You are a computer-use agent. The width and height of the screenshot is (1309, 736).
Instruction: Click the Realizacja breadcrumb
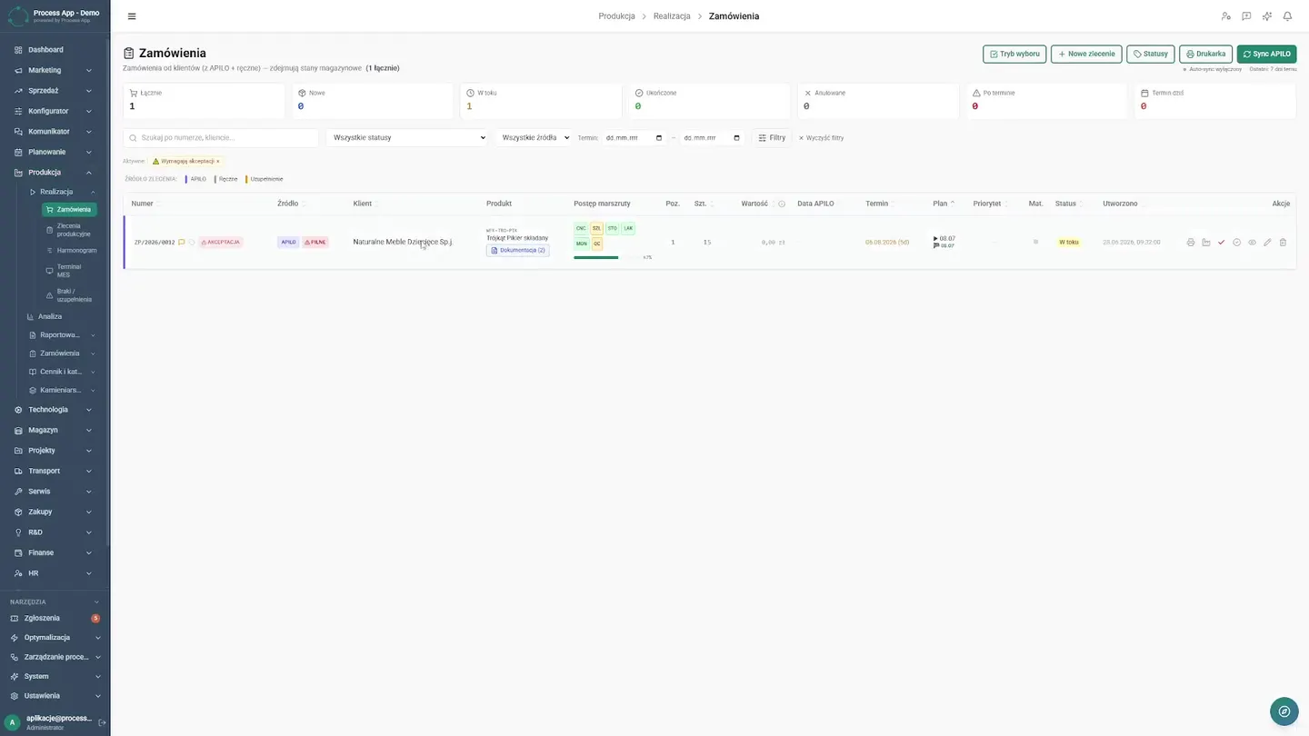pos(672,16)
